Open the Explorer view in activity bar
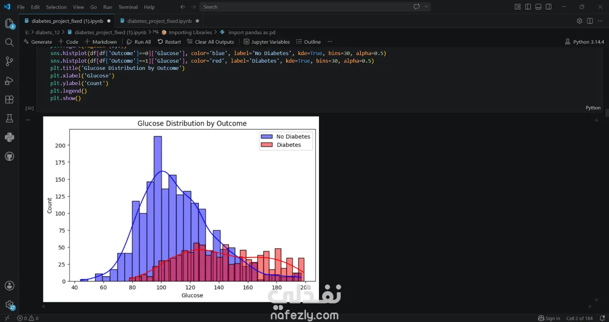The image size is (609, 322). [9, 24]
